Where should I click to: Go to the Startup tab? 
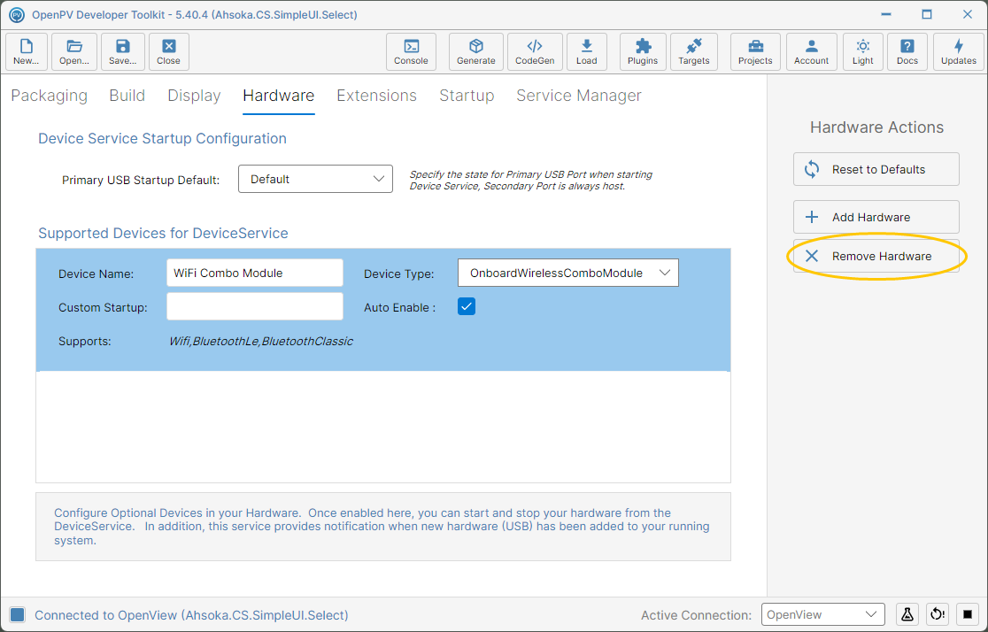tap(467, 96)
